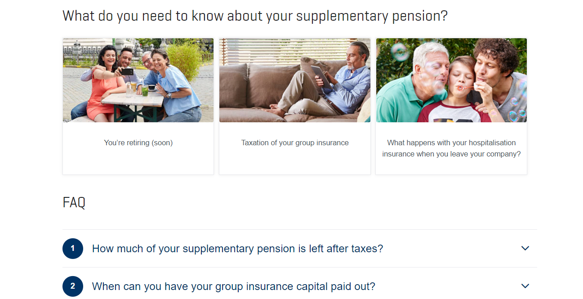Open the man on sofa thumbnail

click(x=295, y=80)
